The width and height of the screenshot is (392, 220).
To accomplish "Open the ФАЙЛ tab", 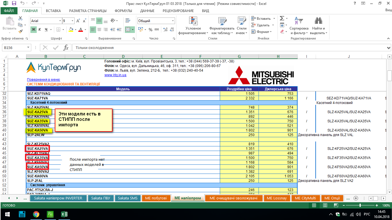I will click(9, 11).
